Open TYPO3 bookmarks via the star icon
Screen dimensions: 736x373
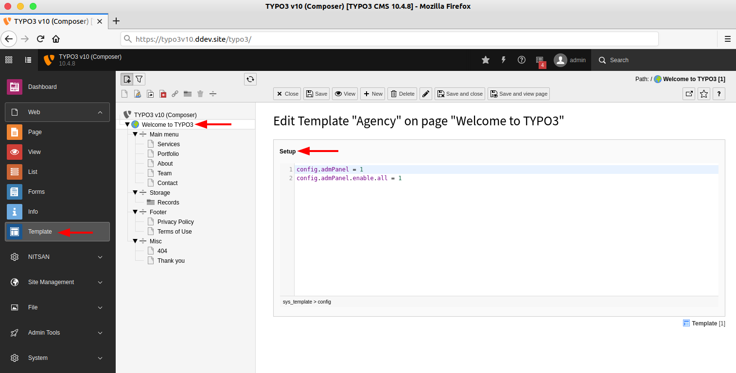click(x=485, y=60)
